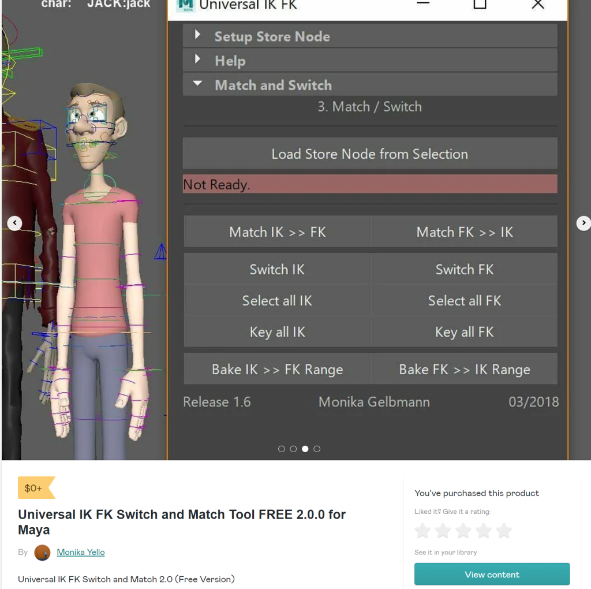Click the Switch IK button
This screenshot has width=591, height=589.
pos(277,269)
